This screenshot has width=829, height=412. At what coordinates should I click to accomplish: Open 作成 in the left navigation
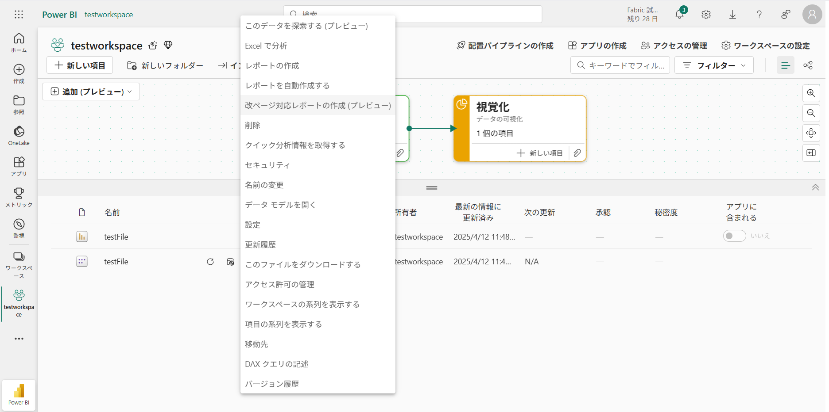19,74
